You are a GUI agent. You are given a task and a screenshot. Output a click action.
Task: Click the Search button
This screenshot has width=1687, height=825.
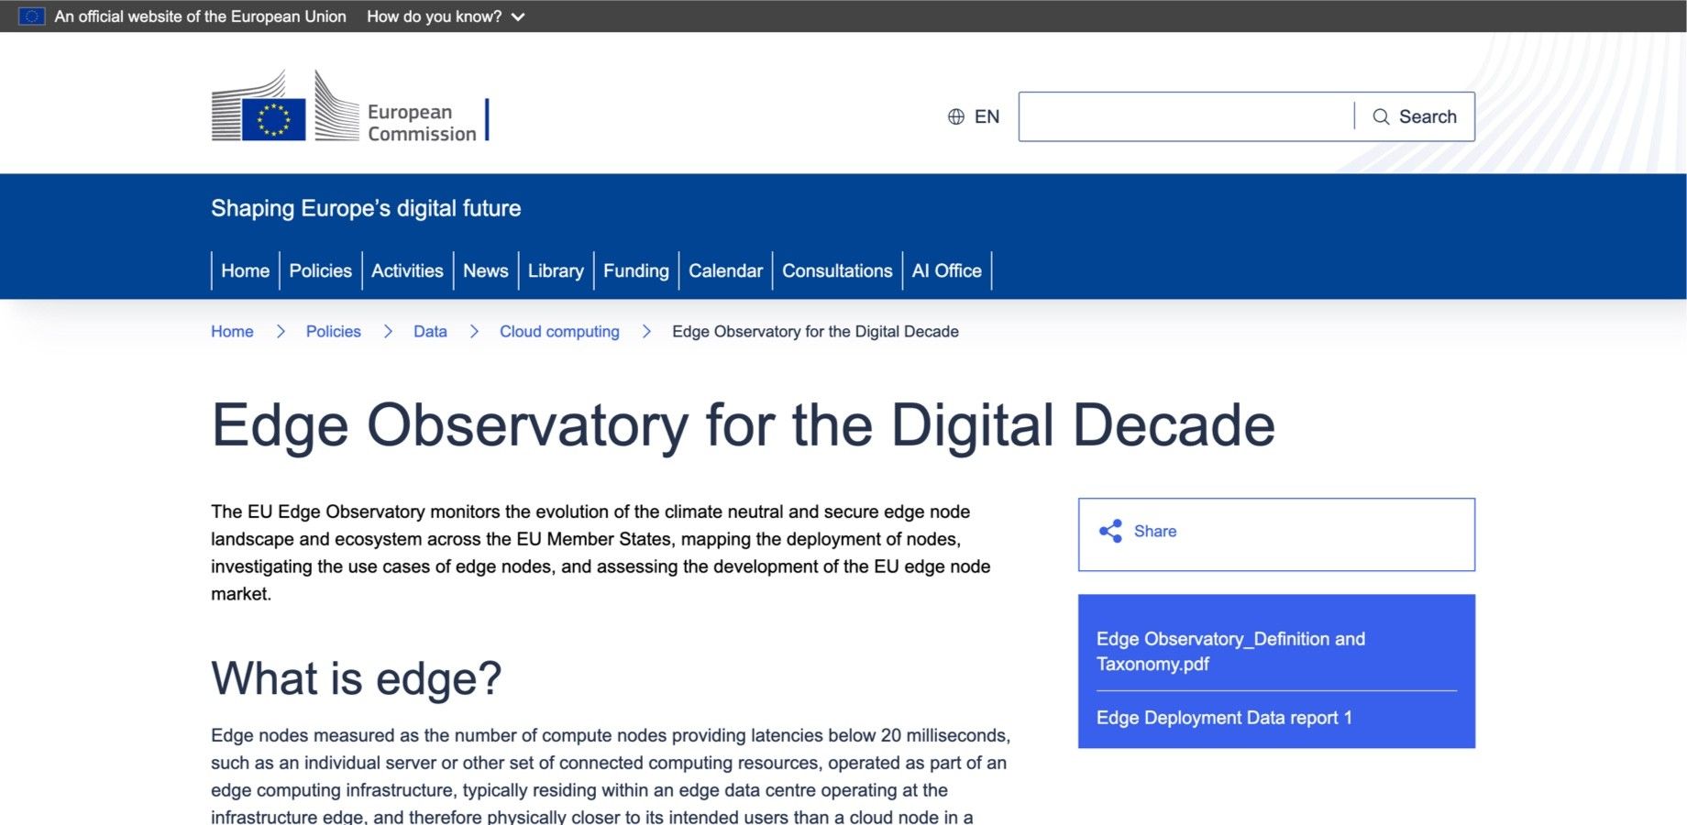pyautogui.click(x=1415, y=116)
